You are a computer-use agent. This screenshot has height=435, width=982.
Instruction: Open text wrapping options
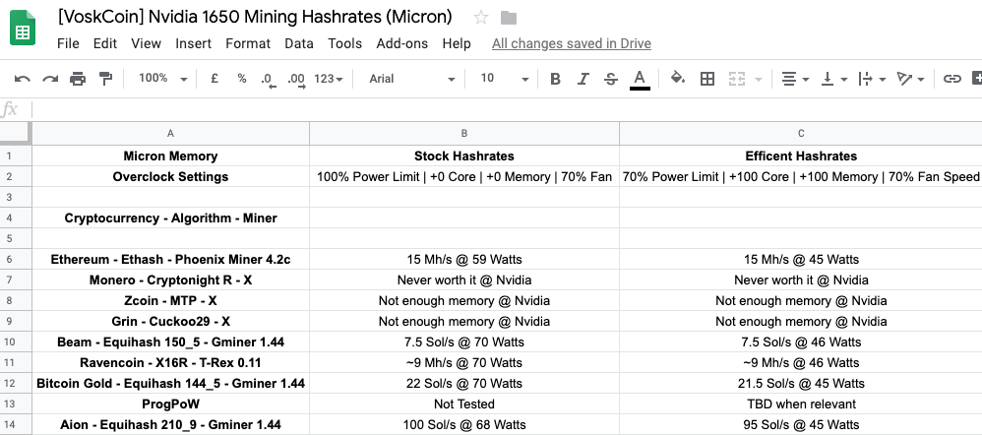tap(872, 79)
